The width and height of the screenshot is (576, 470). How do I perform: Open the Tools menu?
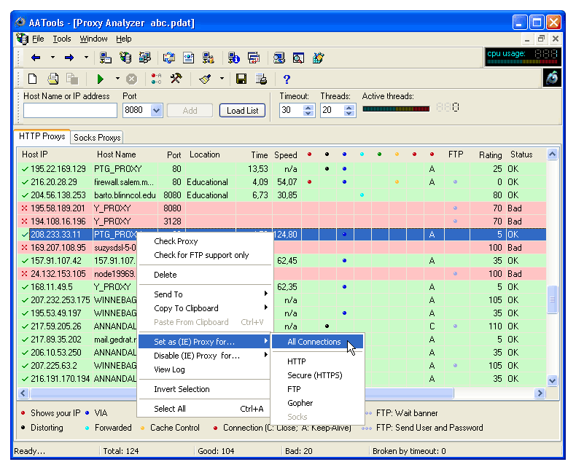point(62,39)
